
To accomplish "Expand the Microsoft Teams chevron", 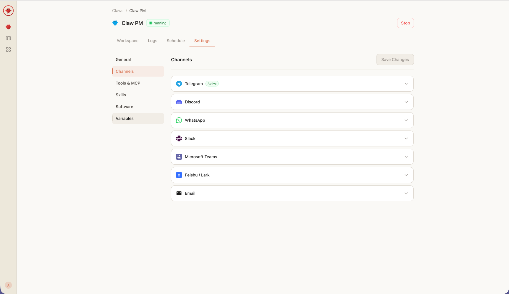I will click(x=406, y=157).
